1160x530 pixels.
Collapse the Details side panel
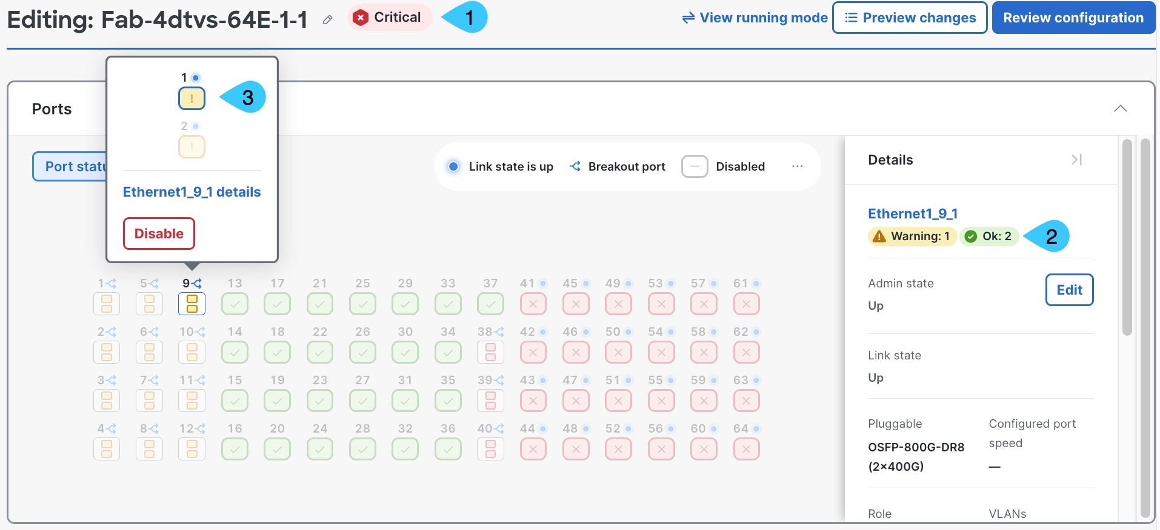tap(1076, 160)
